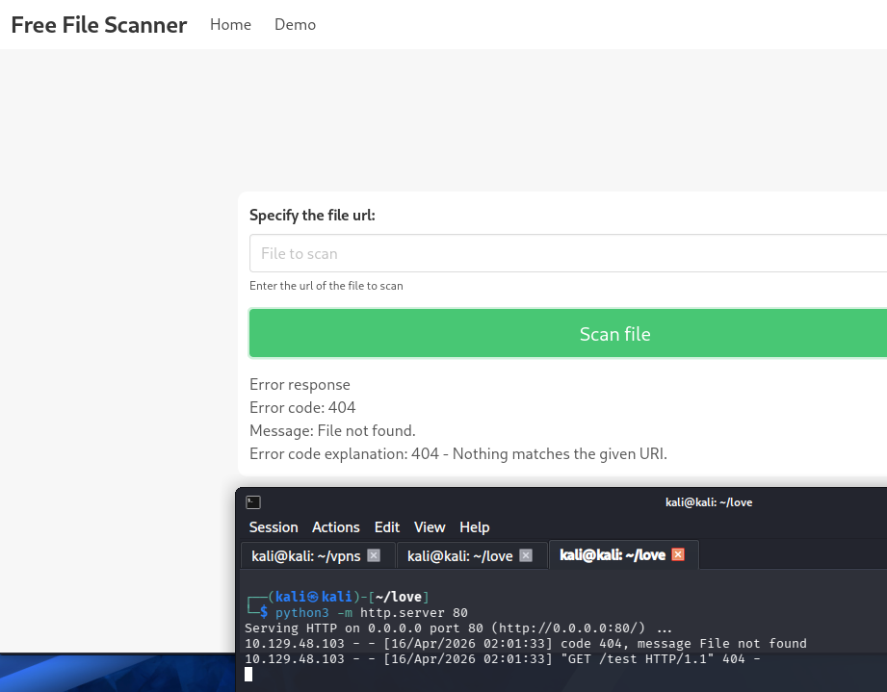Viewport: 887px width, 692px height.
Task: Click the Free File Scanner brand title
Action: pyautogui.click(x=98, y=25)
